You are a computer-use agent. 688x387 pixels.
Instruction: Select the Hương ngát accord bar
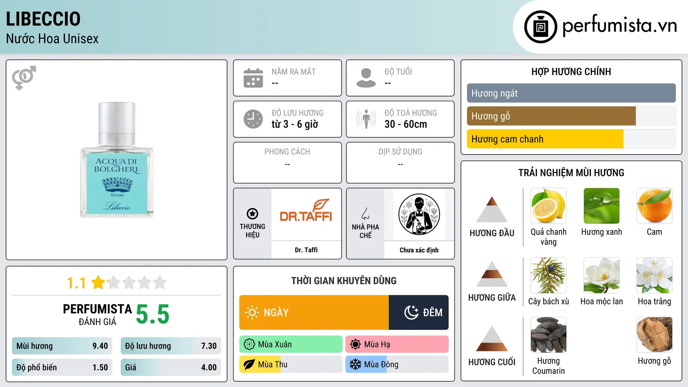click(571, 93)
